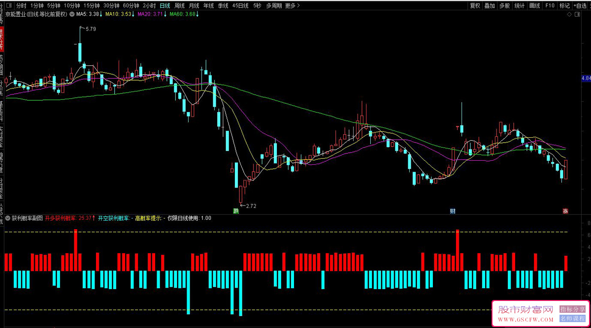Viewport: 591px width, 328px height.
Task: Expand main chart indicator dropdown arrow
Action: tap(72, 14)
